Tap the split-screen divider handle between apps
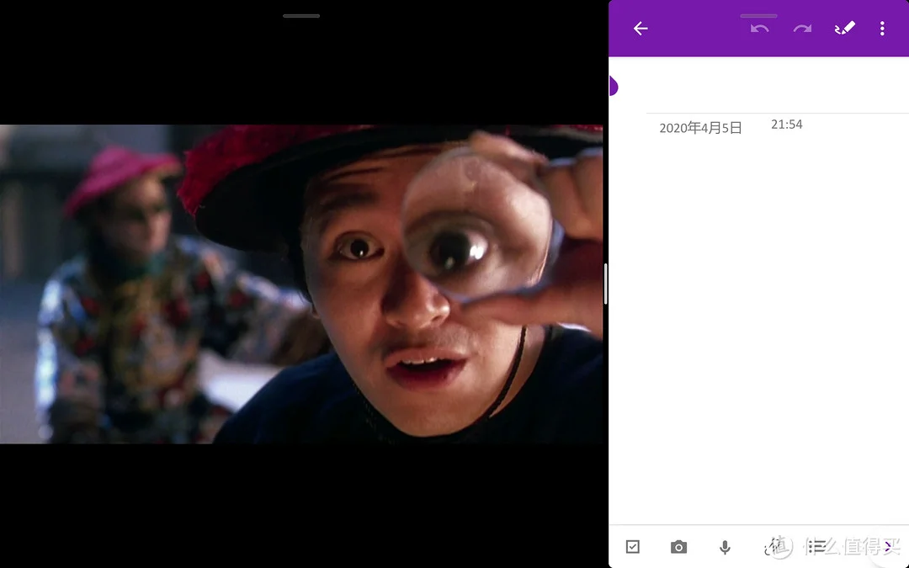The image size is (909, 568). point(606,284)
